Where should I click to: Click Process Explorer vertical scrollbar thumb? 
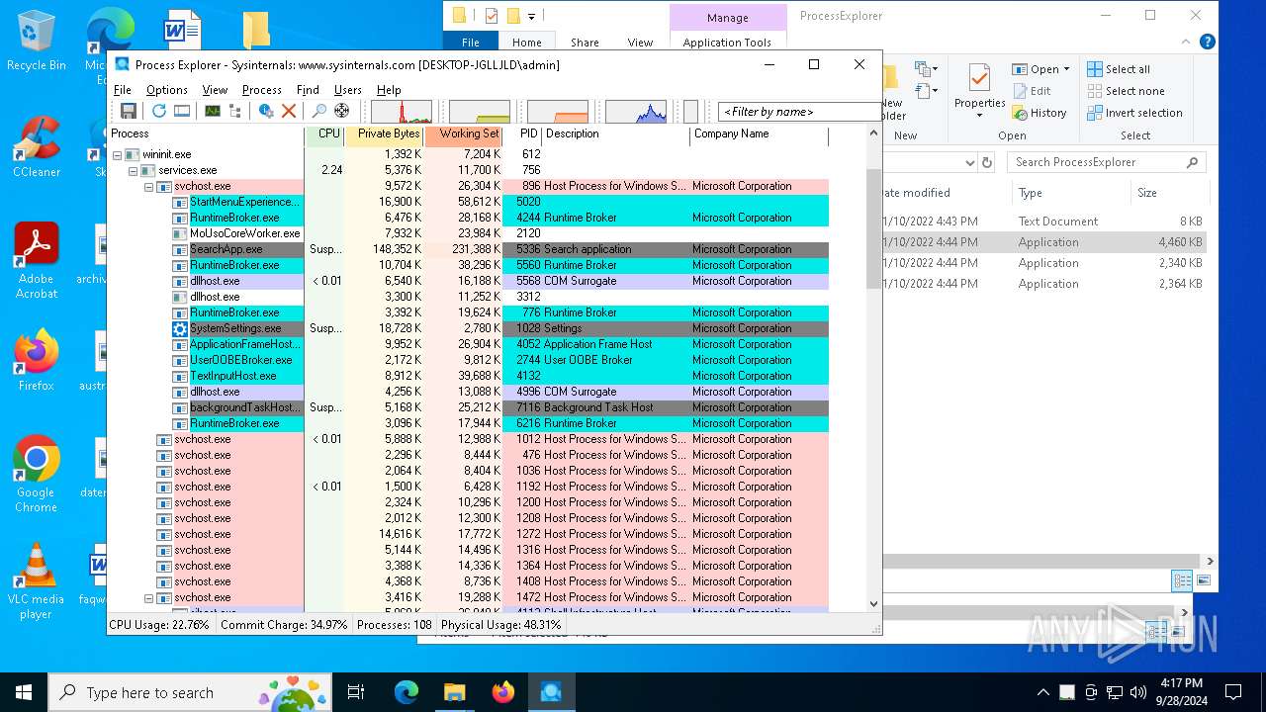(873, 228)
